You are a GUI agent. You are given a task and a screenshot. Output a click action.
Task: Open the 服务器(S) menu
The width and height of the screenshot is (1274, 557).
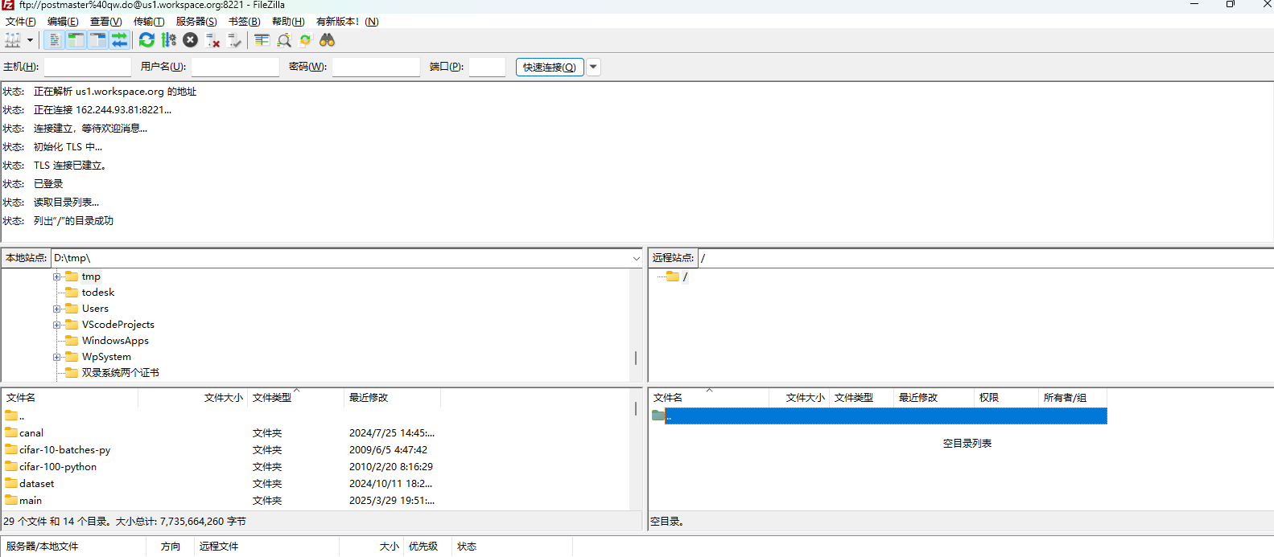coord(196,22)
